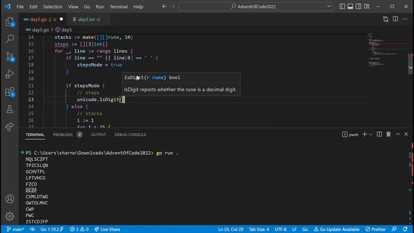
Task: Click Go Update Available notice
Action: coord(336,229)
